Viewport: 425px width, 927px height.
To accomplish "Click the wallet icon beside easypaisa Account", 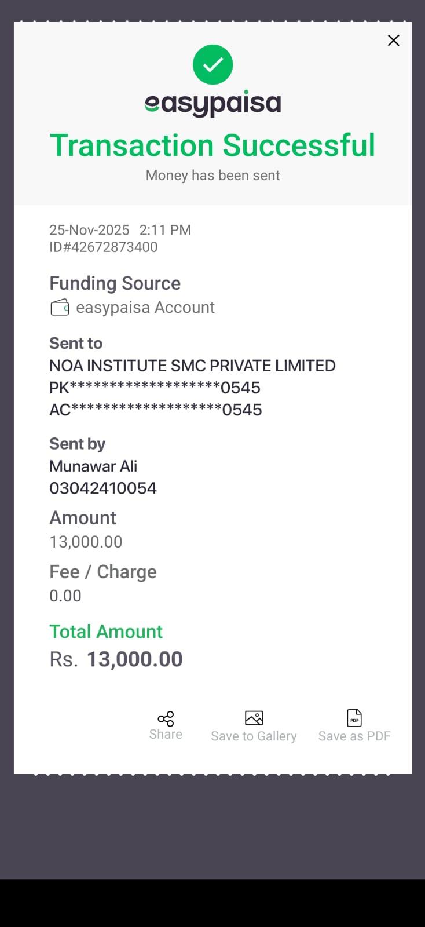I will tap(60, 308).
